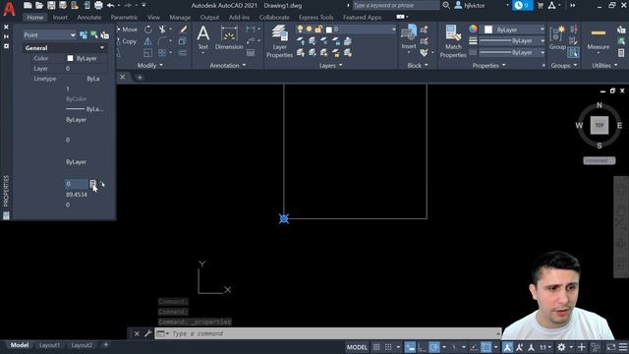The image size is (629, 354).
Task: Open the Autodesk App Store cart icon
Action: 540,6
